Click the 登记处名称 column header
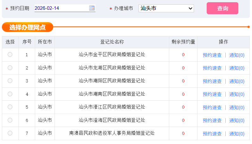The image size is (252, 144). [x=112, y=42]
